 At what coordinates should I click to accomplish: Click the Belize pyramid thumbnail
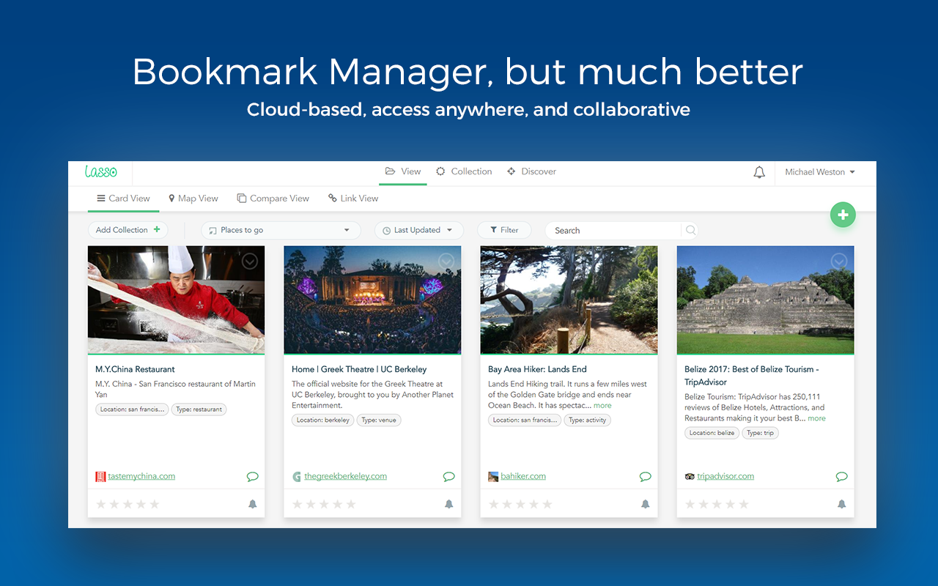[765, 300]
